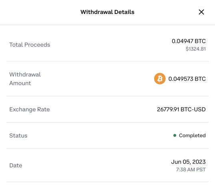Click the Date row
Image resolution: width=215 pixels, height=186 pixels.
[x=107, y=165]
